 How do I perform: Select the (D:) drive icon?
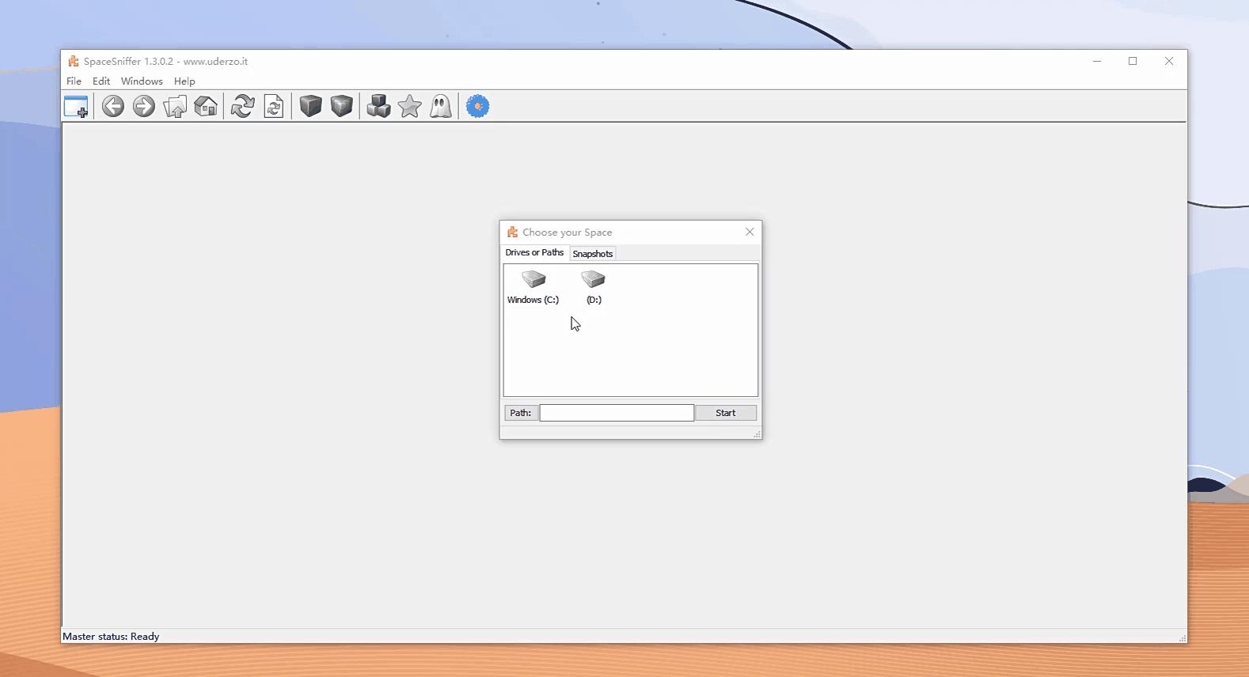click(x=594, y=287)
